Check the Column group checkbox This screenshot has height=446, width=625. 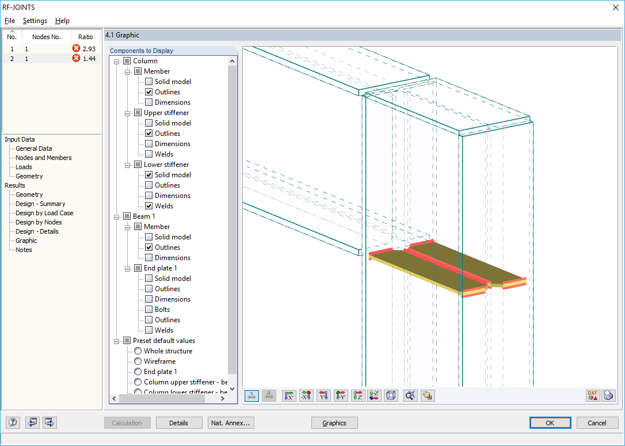coord(127,60)
